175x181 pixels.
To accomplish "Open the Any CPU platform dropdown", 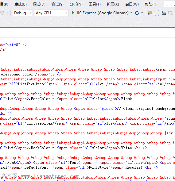I will 52,13.
